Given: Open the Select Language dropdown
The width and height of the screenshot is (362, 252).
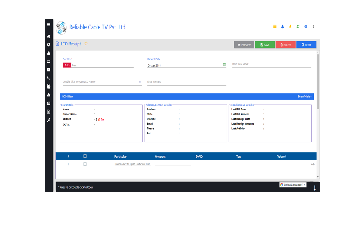Looking at the screenshot, I should coord(293,184).
